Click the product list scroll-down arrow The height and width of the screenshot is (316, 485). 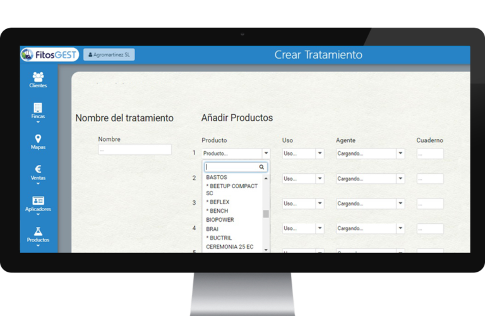266,250
